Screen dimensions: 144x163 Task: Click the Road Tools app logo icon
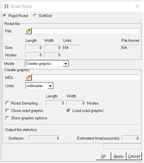(x=6, y=6)
